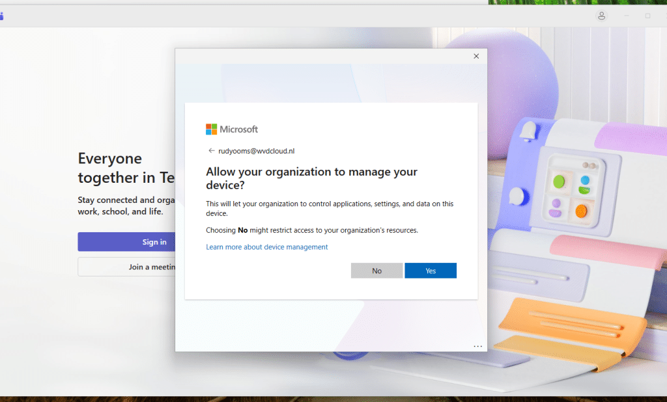Click the purple Sign in button
Screen dimensions: 667x402
point(126,242)
